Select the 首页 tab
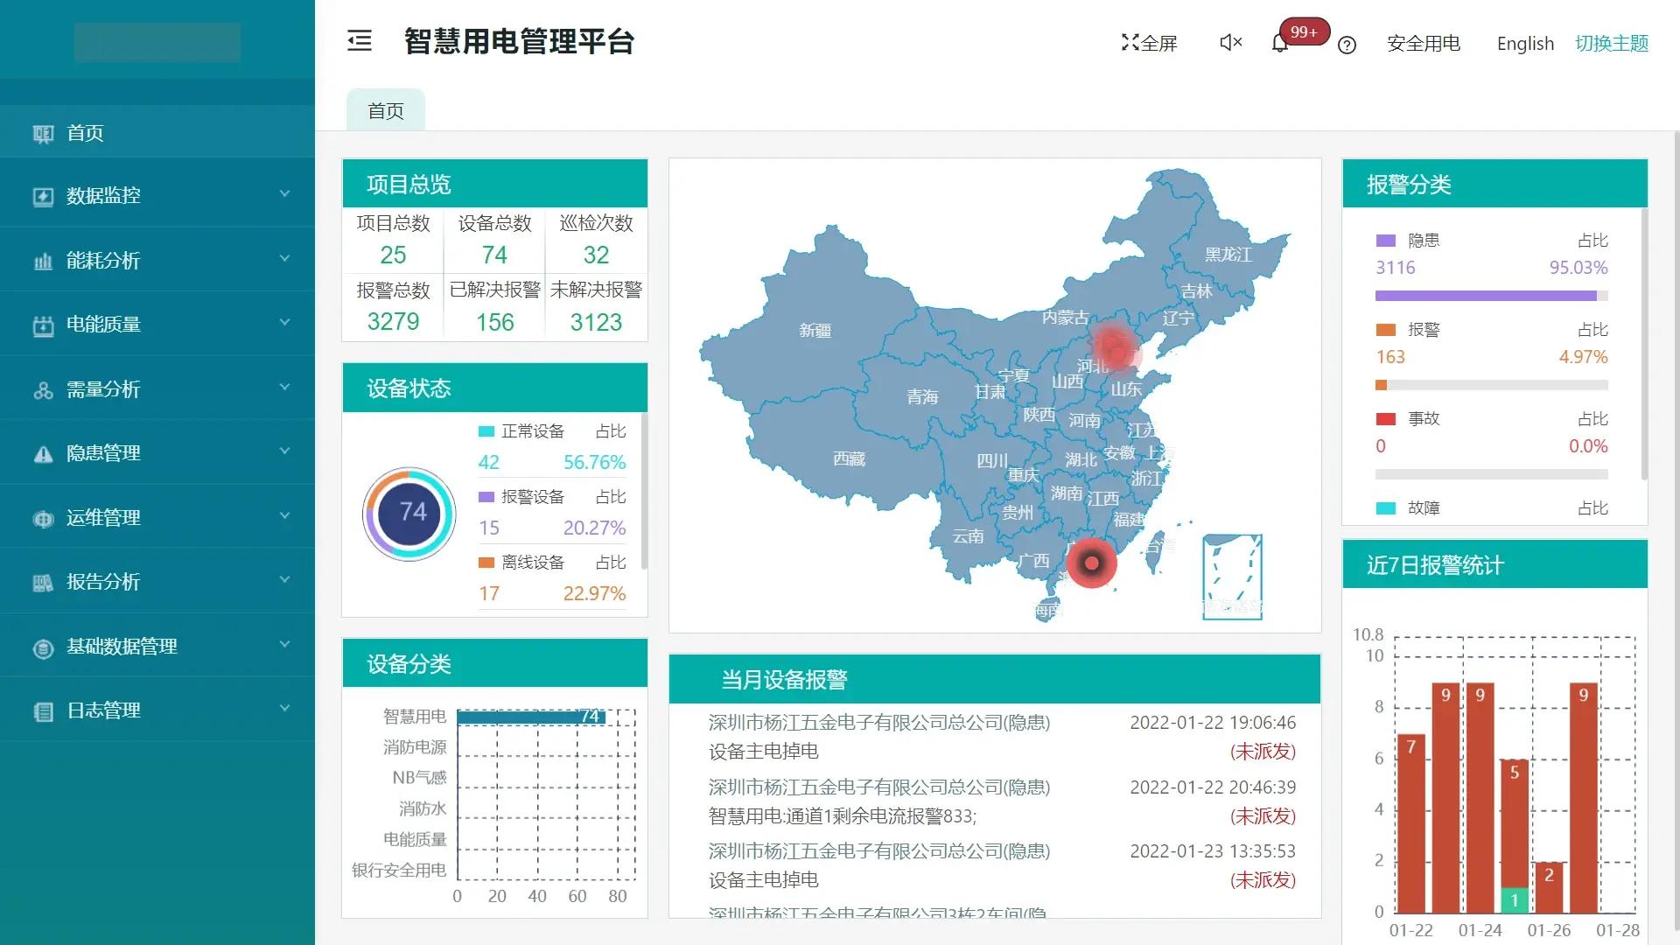The height and width of the screenshot is (945, 1680). pos(386,110)
